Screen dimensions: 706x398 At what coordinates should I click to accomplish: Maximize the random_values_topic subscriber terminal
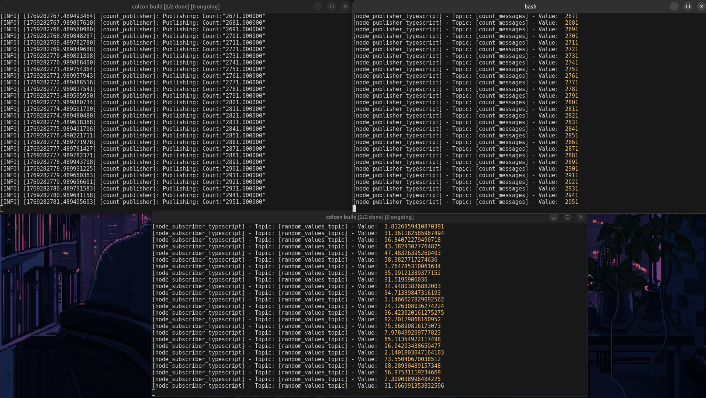coord(567,217)
